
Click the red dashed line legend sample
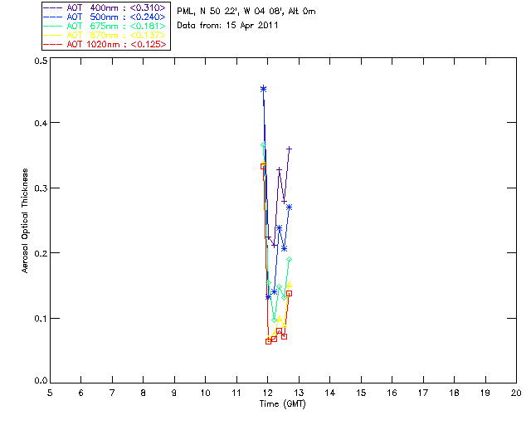[x=53, y=44]
